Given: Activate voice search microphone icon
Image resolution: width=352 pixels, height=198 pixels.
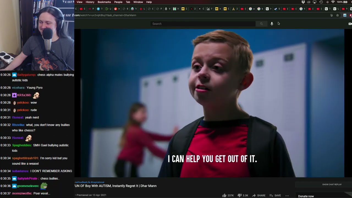Looking at the screenshot, I should 272,24.
